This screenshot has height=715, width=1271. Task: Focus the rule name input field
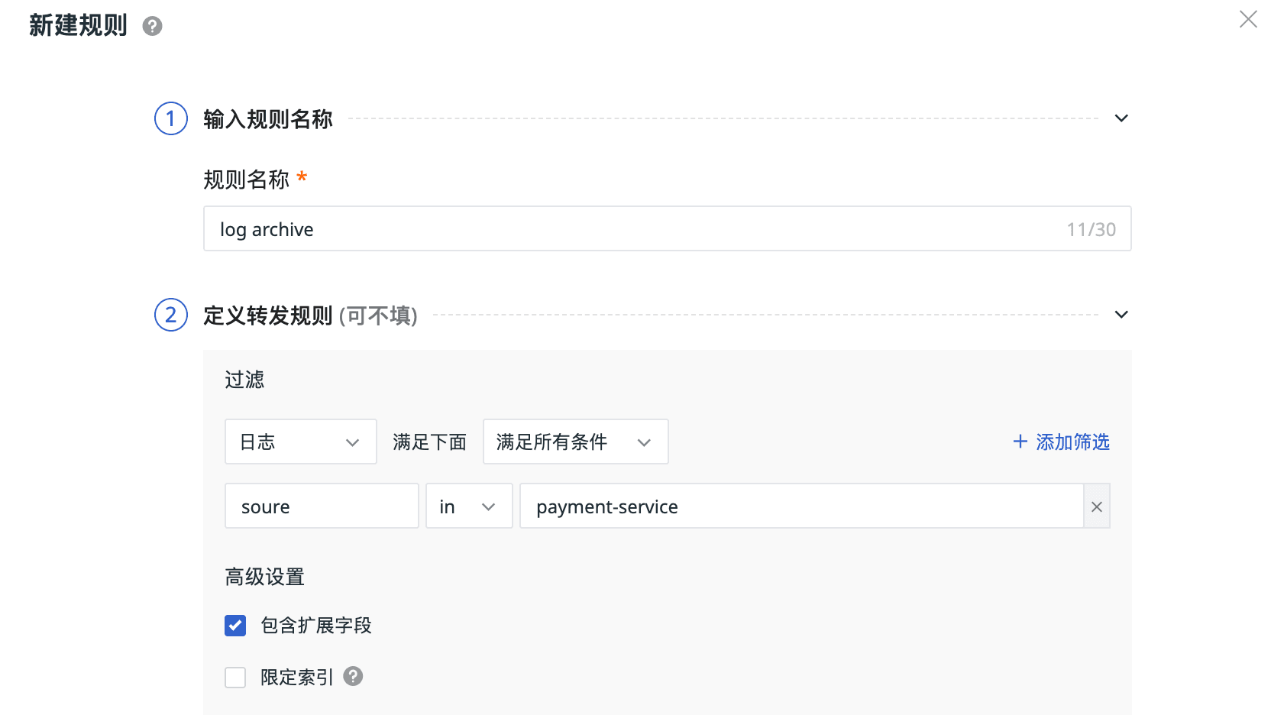[667, 228]
